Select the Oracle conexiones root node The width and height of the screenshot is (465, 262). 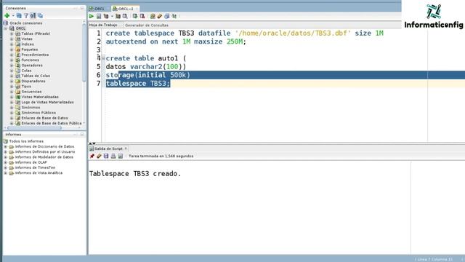(x=26, y=23)
